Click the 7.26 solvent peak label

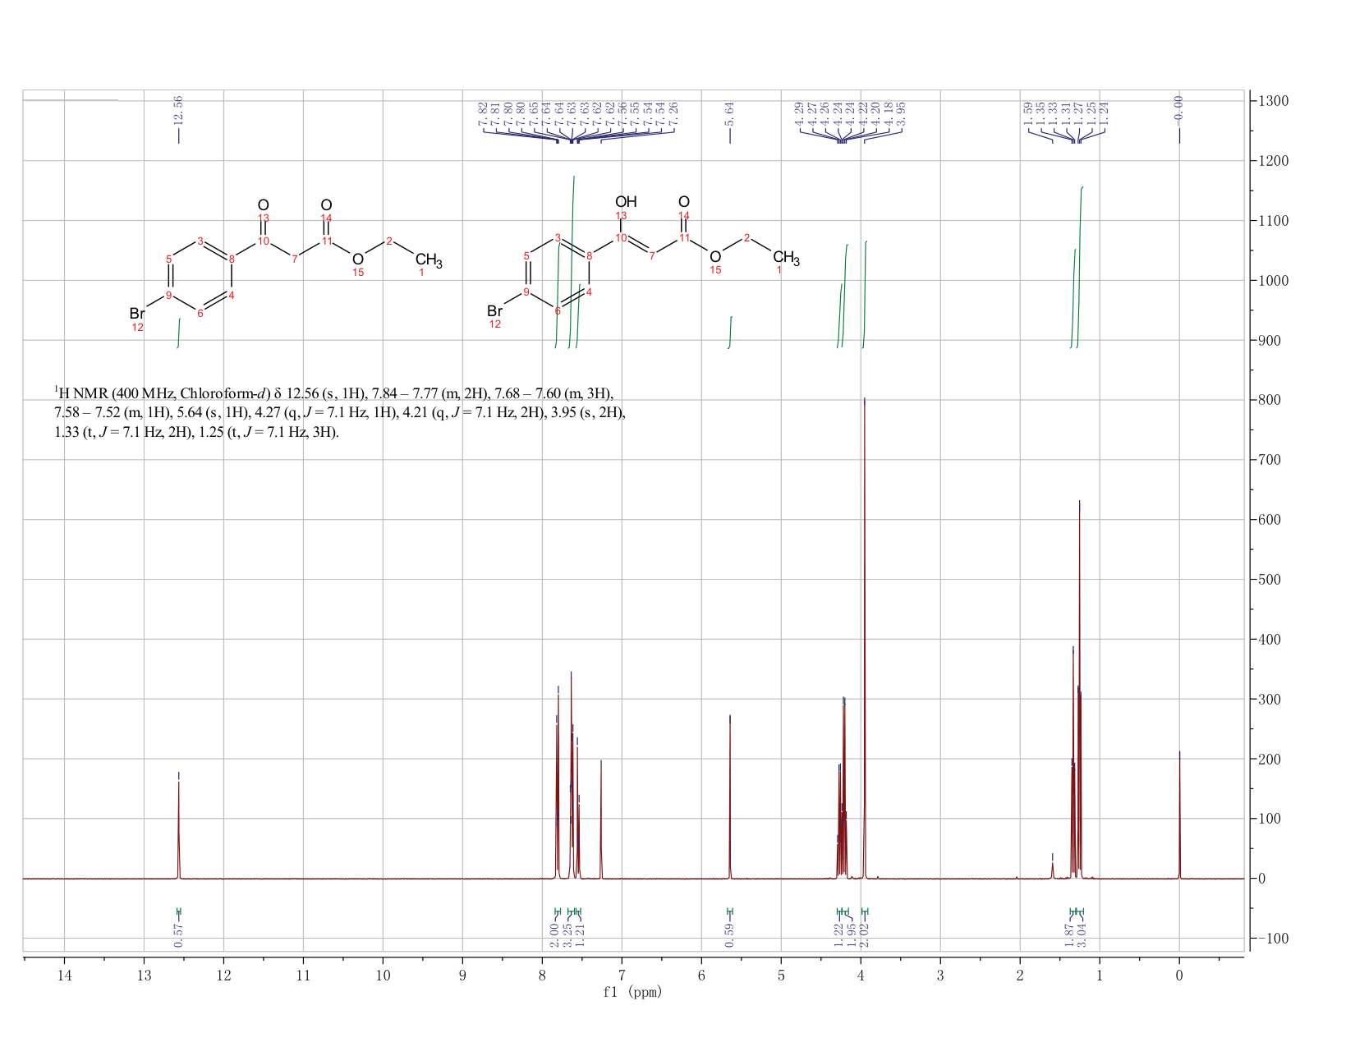(x=673, y=114)
